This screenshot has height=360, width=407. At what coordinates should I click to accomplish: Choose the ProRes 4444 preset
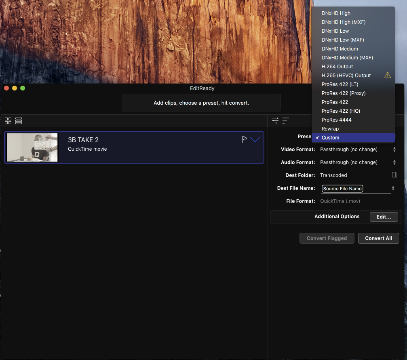pos(336,120)
